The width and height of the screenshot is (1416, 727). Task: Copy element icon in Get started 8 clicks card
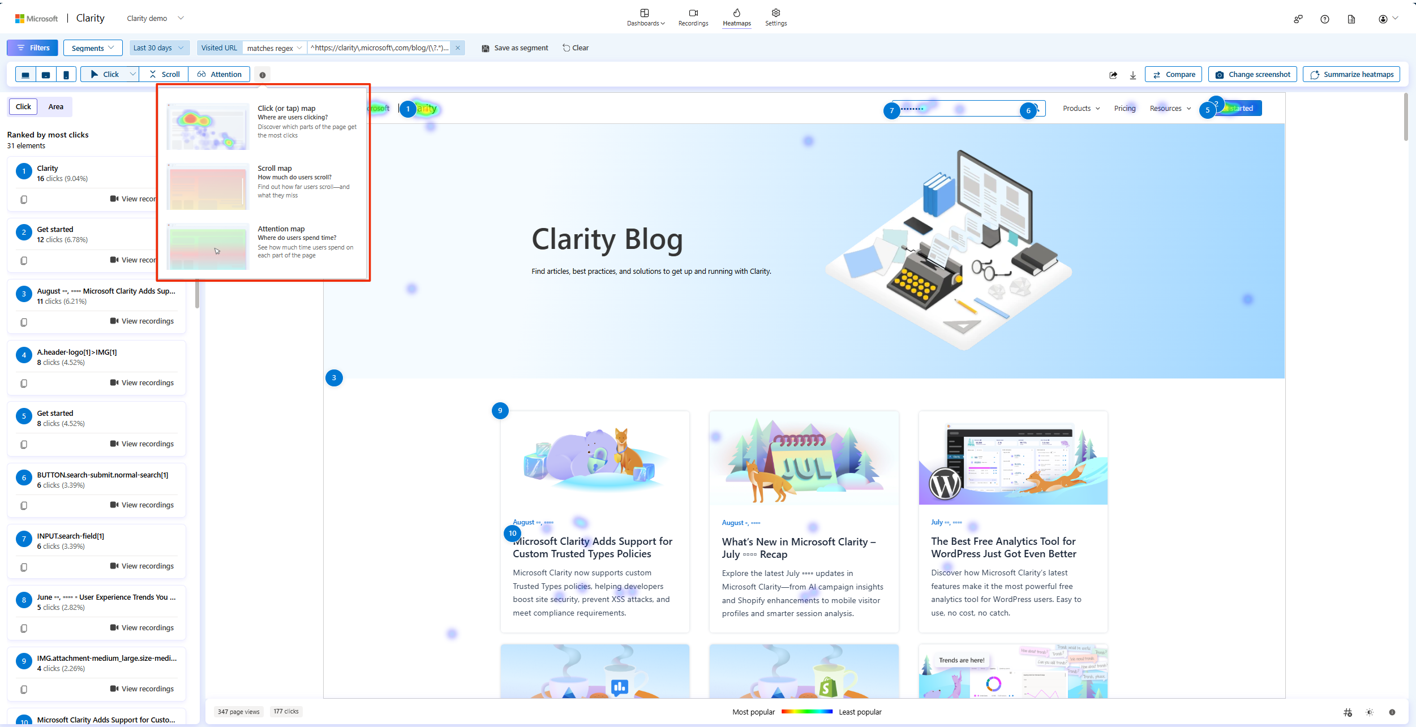(x=24, y=444)
